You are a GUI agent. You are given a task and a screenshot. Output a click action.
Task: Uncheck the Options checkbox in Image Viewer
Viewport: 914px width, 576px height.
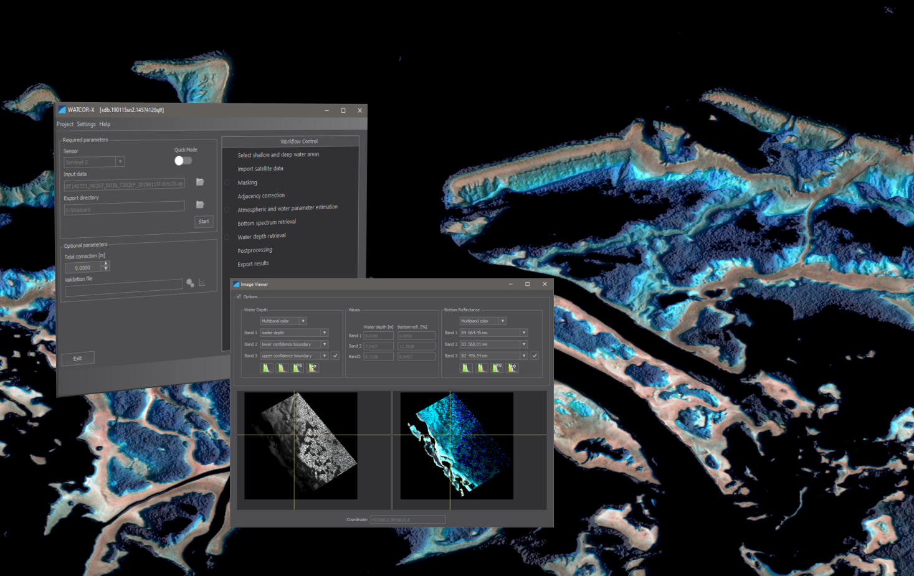click(x=239, y=296)
